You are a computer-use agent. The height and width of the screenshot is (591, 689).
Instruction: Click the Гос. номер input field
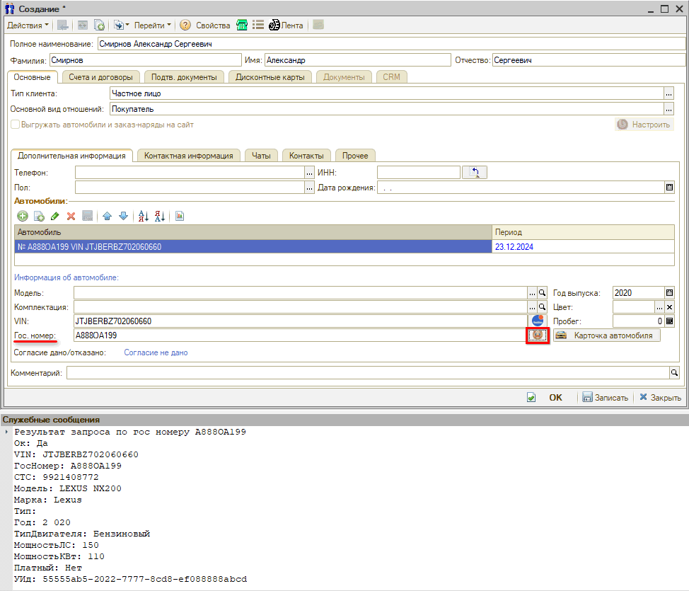point(300,335)
